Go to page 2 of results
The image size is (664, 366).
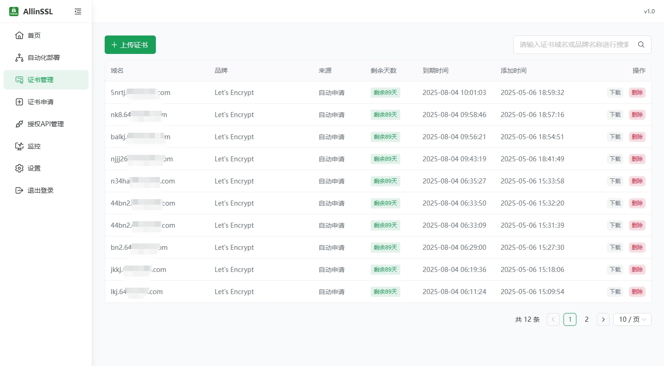pos(587,319)
